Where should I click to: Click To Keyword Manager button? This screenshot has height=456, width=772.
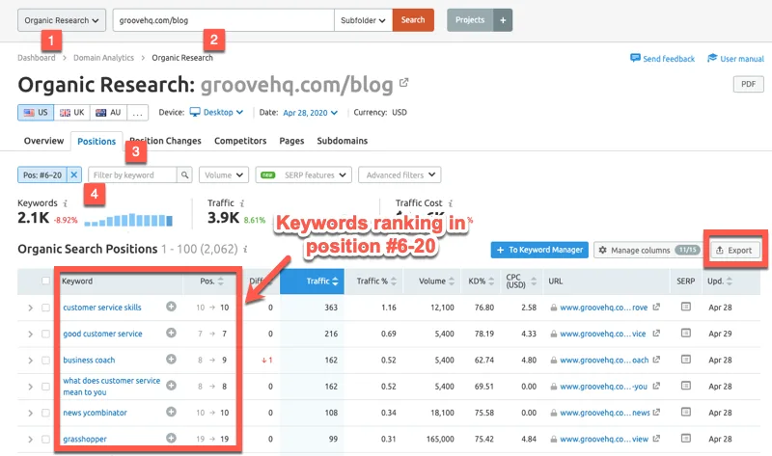[x=539, y=250]
